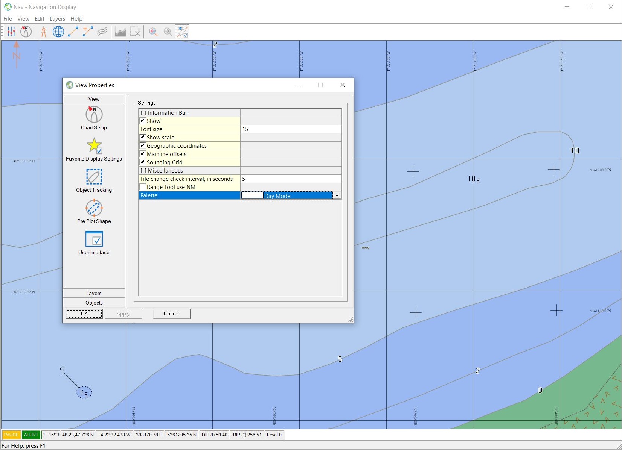Select the Pre Plot Shape icon

94,208
